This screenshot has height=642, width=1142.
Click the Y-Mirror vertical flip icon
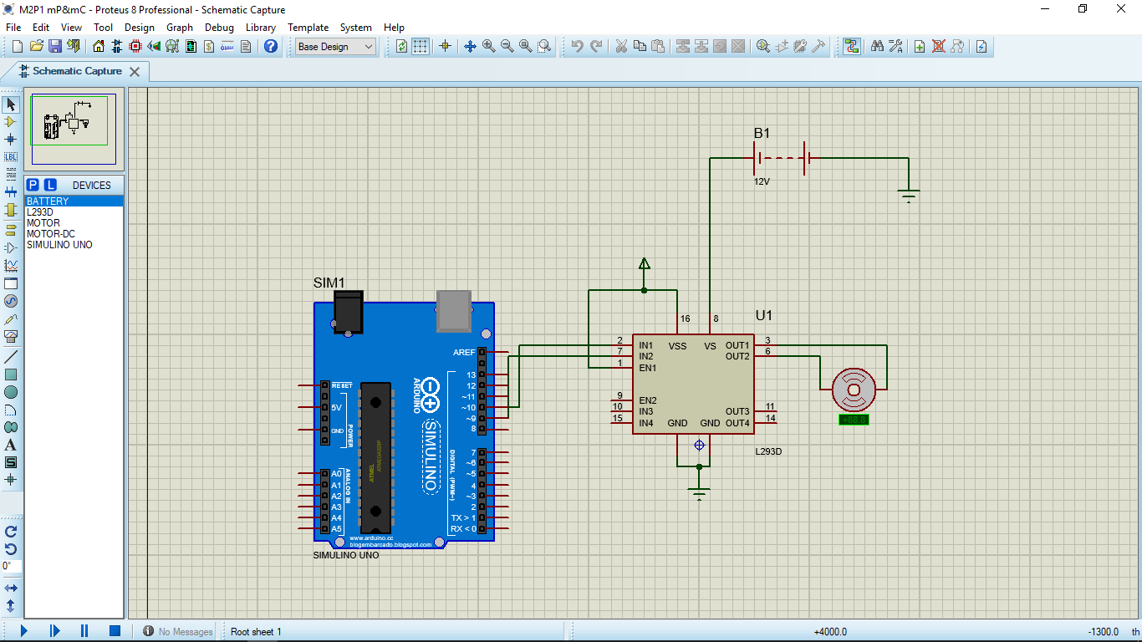(11, 606)
